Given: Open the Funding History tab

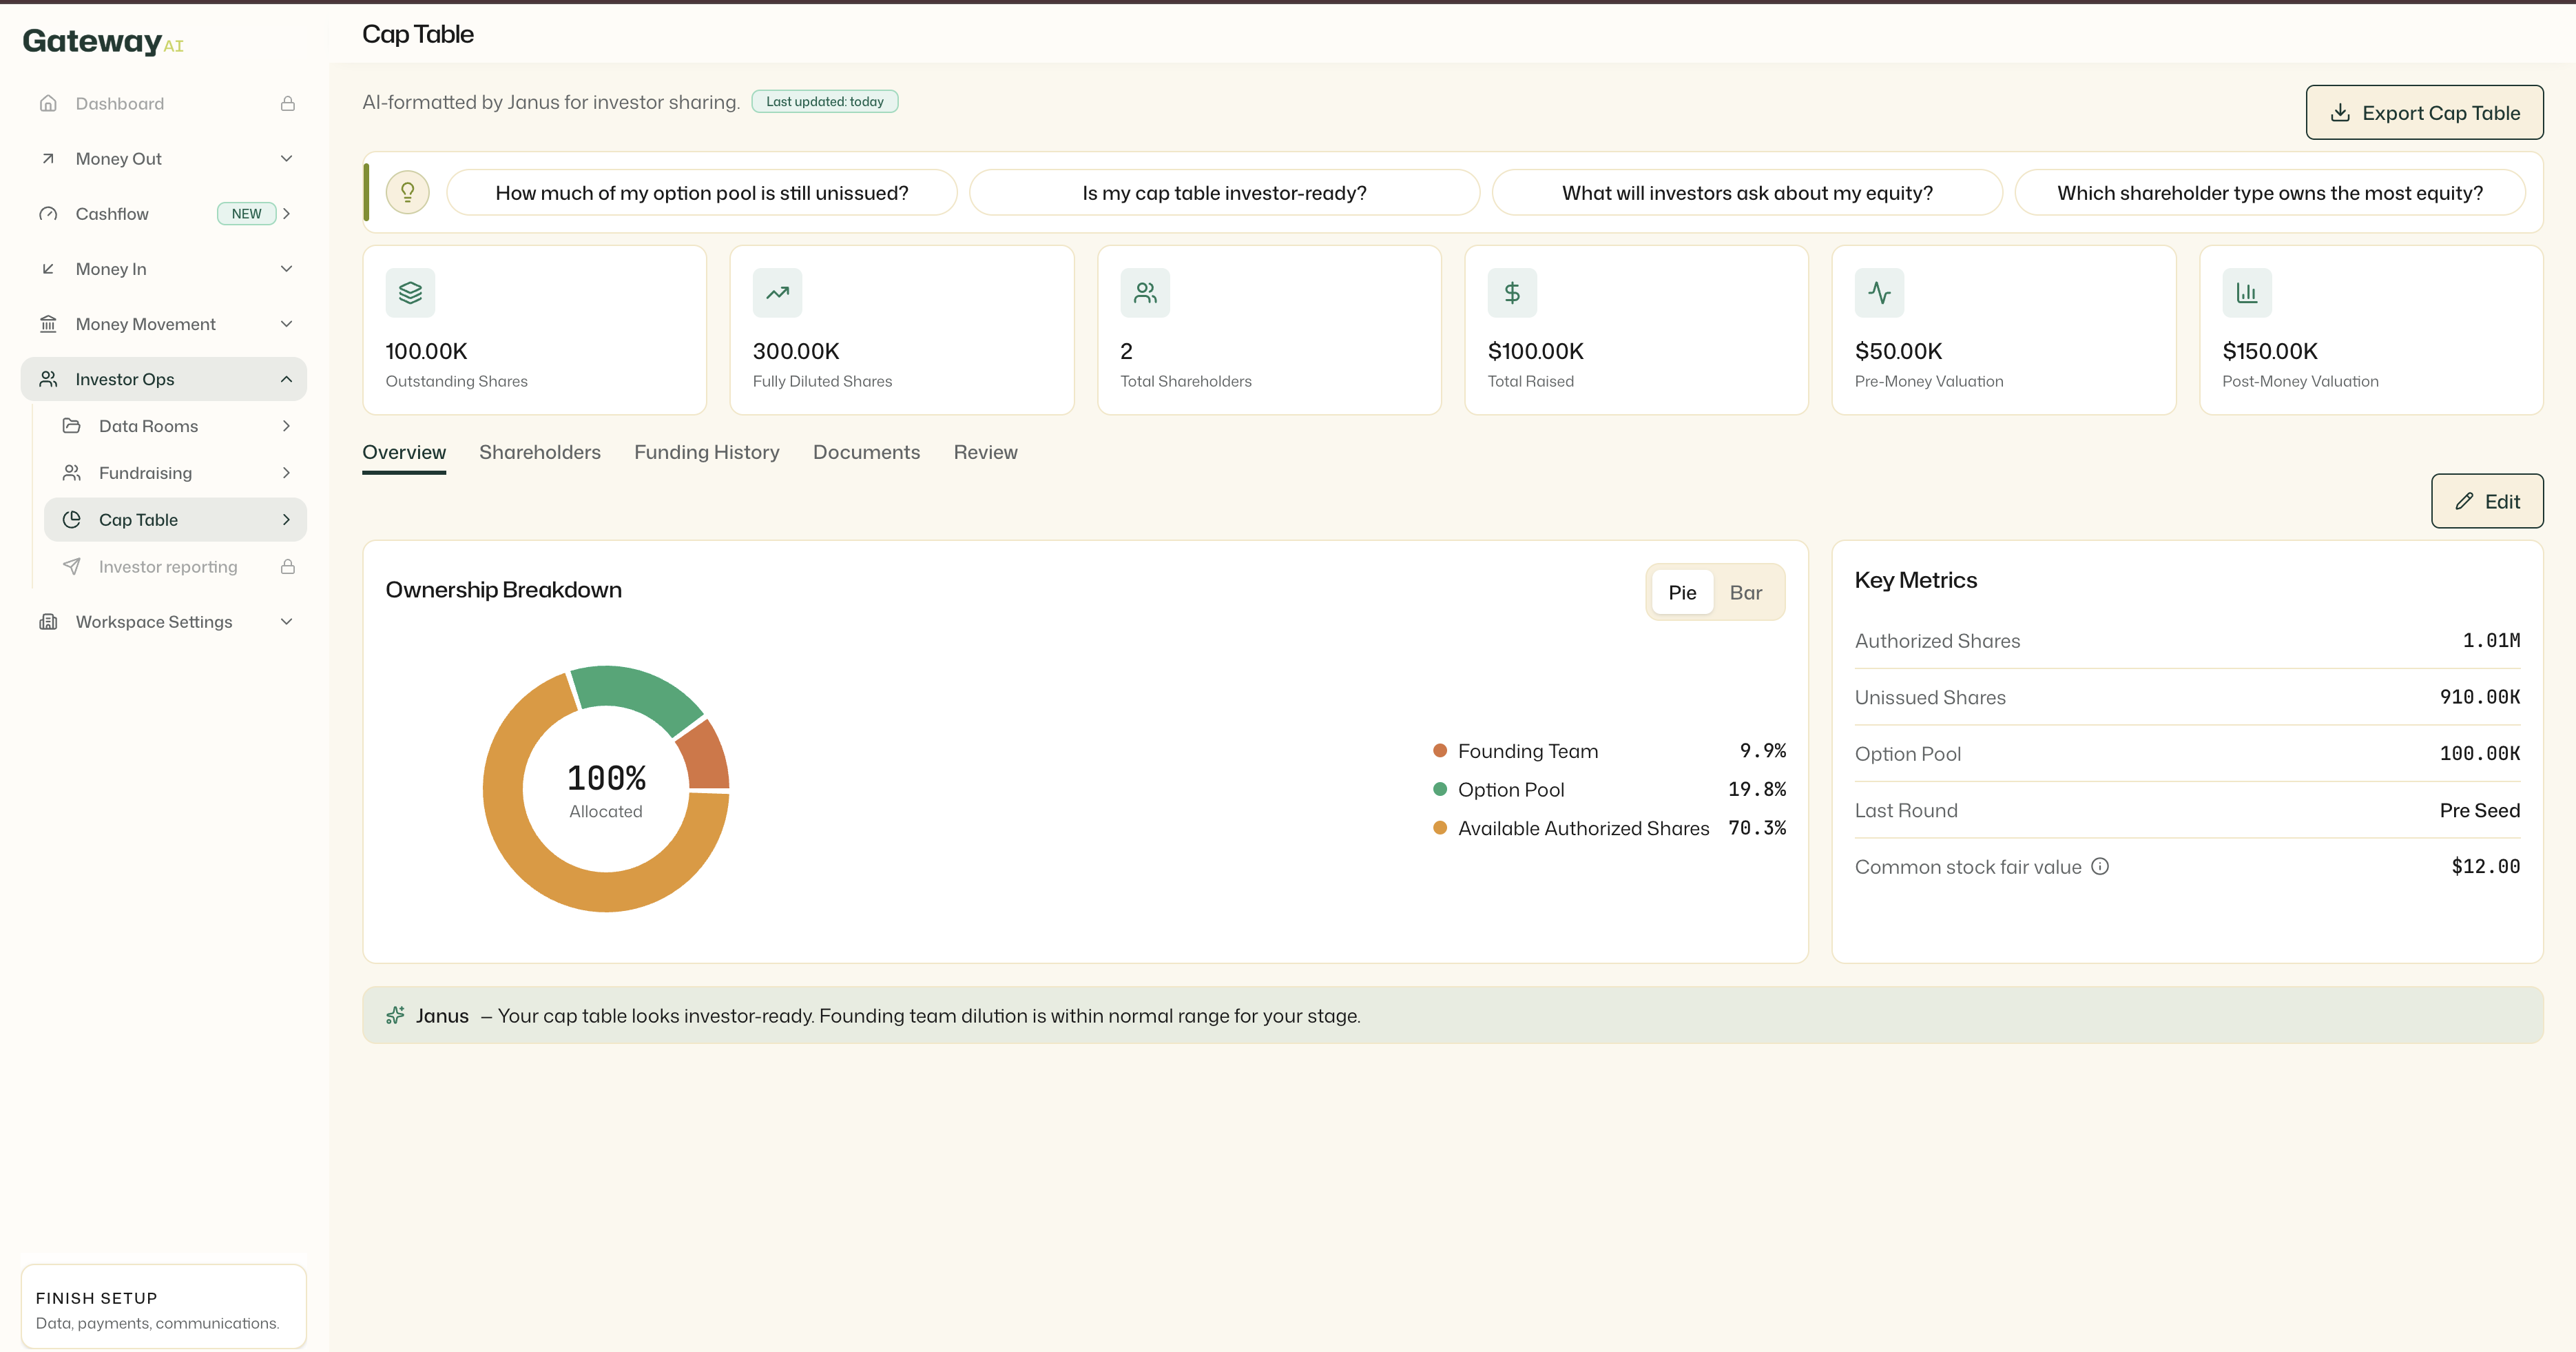Looking at the screenshot, I should click(707, 452).
